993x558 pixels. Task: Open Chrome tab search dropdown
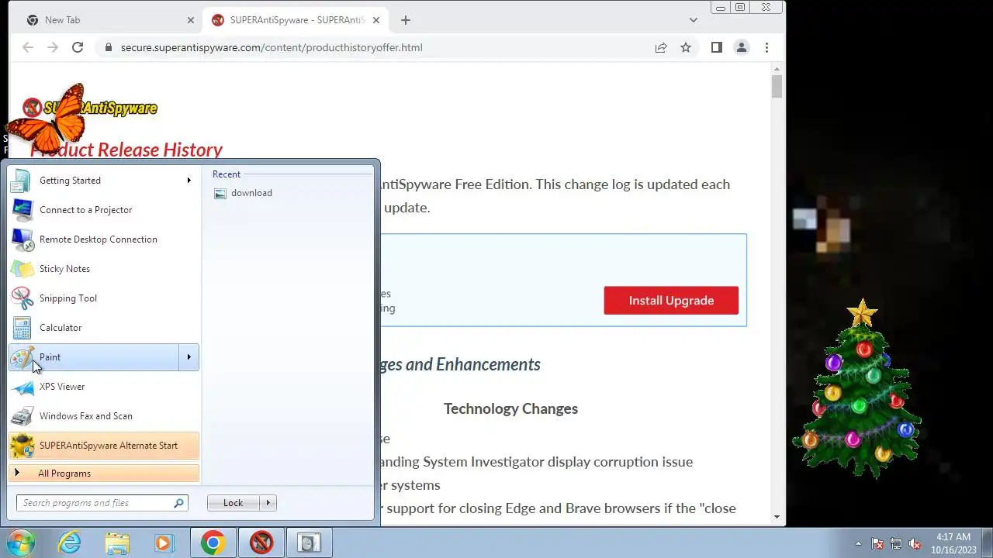[x=694, y=20]
